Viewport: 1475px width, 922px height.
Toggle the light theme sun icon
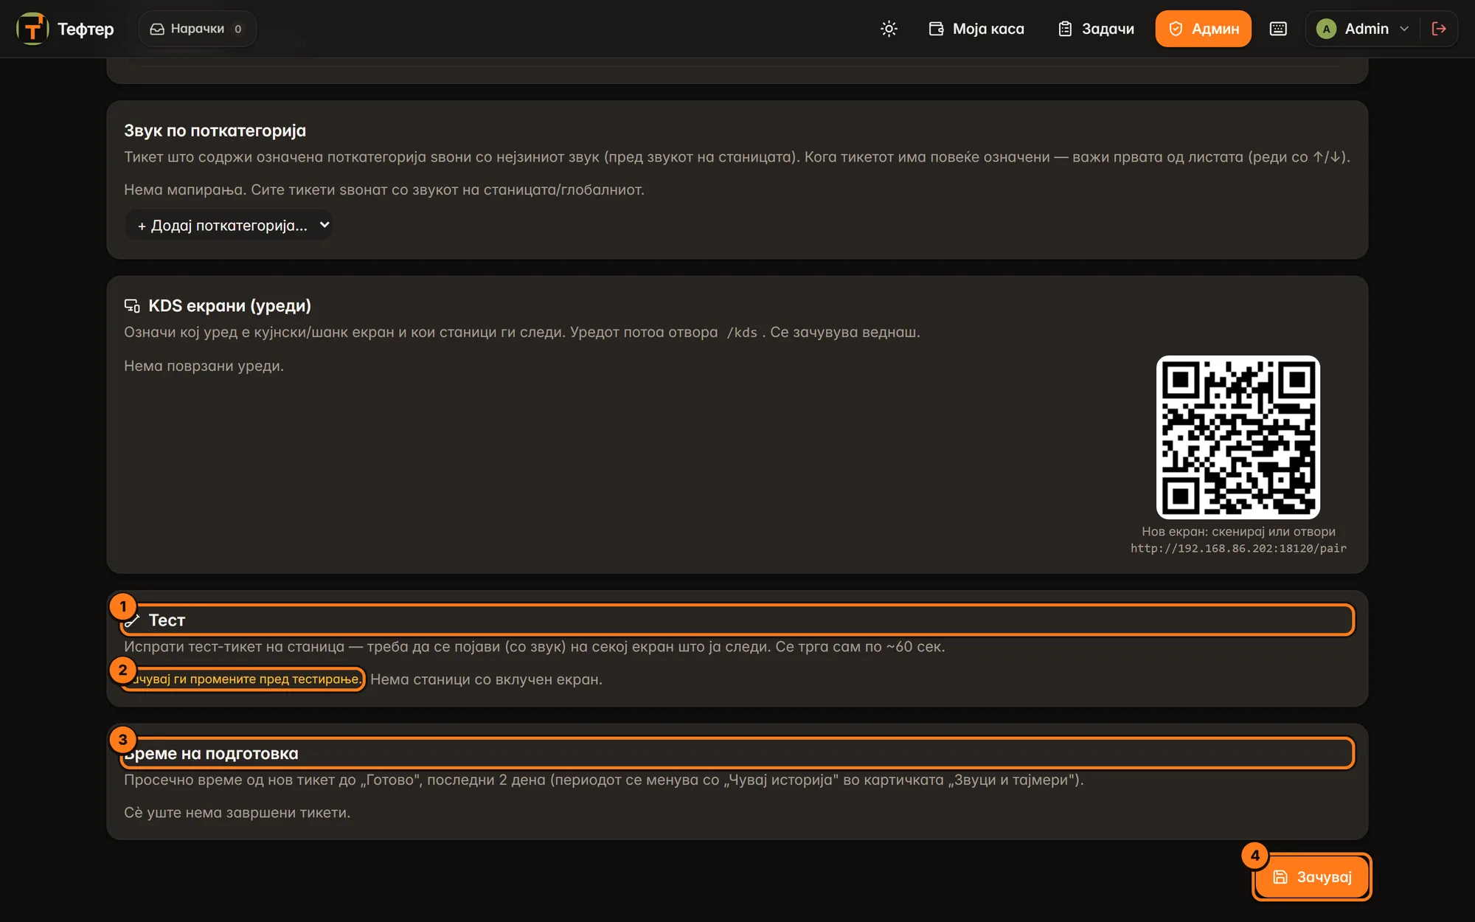click(x=889, y=29)
